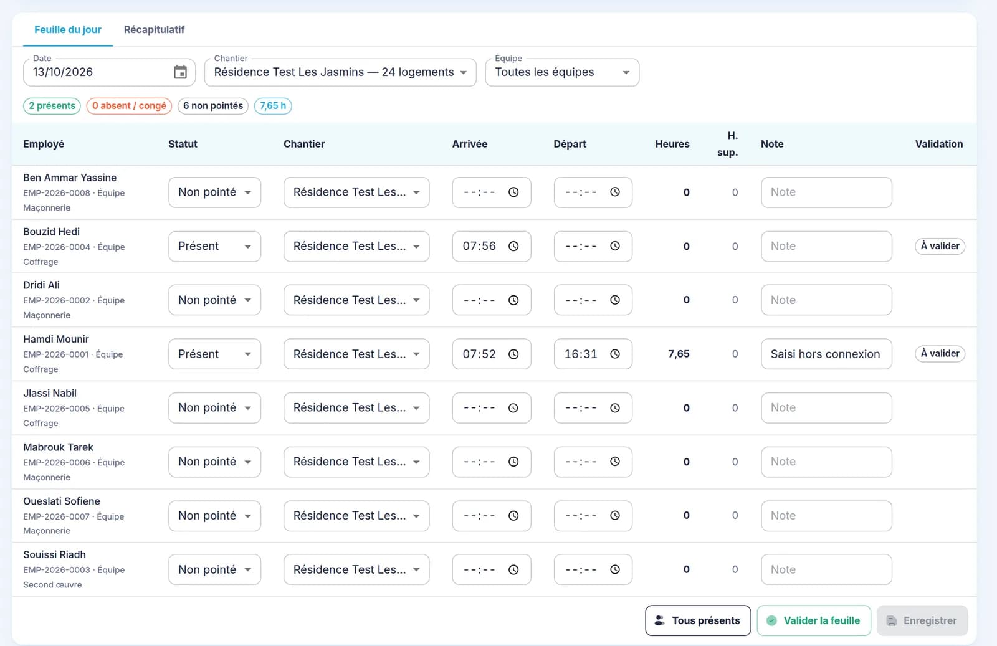997x646 pixels.
Task: Open time picker for Hamdi Mounir's 07:52 arrival
Action: (x=513, y=354)
